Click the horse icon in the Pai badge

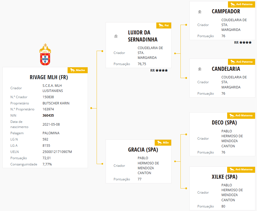coord(161,25)
